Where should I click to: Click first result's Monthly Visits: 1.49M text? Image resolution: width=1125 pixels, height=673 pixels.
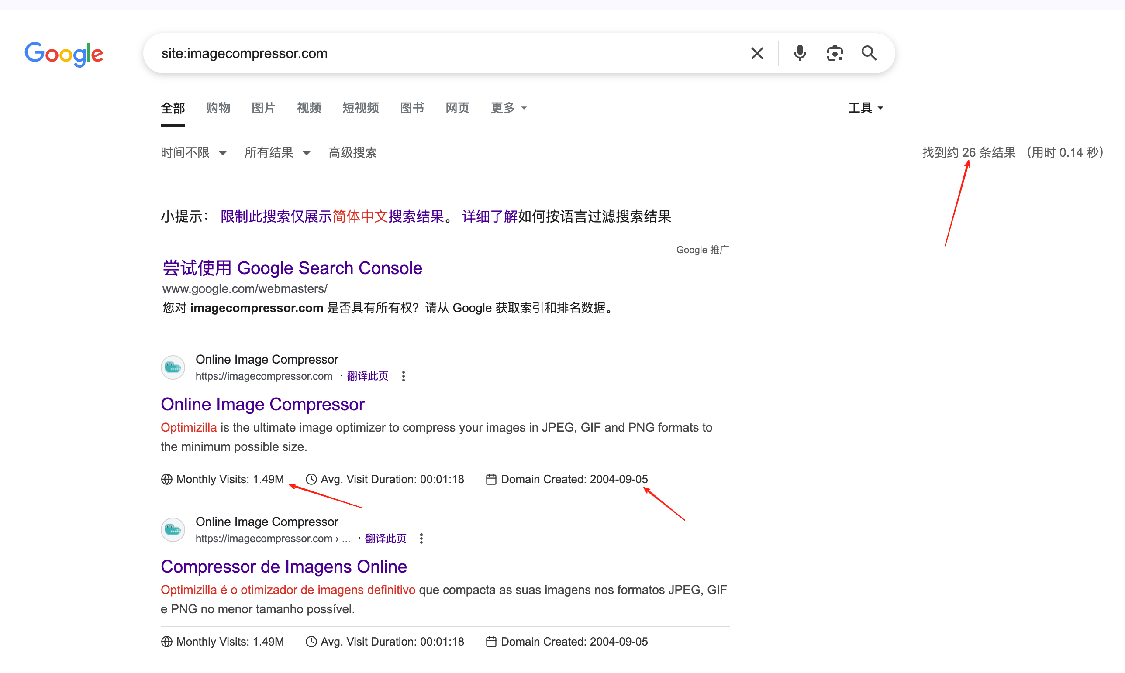click(230, 479)
